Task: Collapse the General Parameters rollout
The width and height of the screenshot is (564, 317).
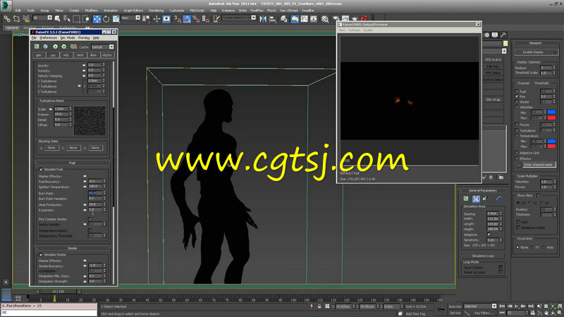Action: 482,190
